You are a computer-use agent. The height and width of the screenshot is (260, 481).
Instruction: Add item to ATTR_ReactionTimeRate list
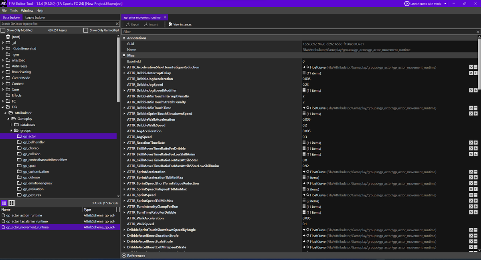click(x=476, y=143)
